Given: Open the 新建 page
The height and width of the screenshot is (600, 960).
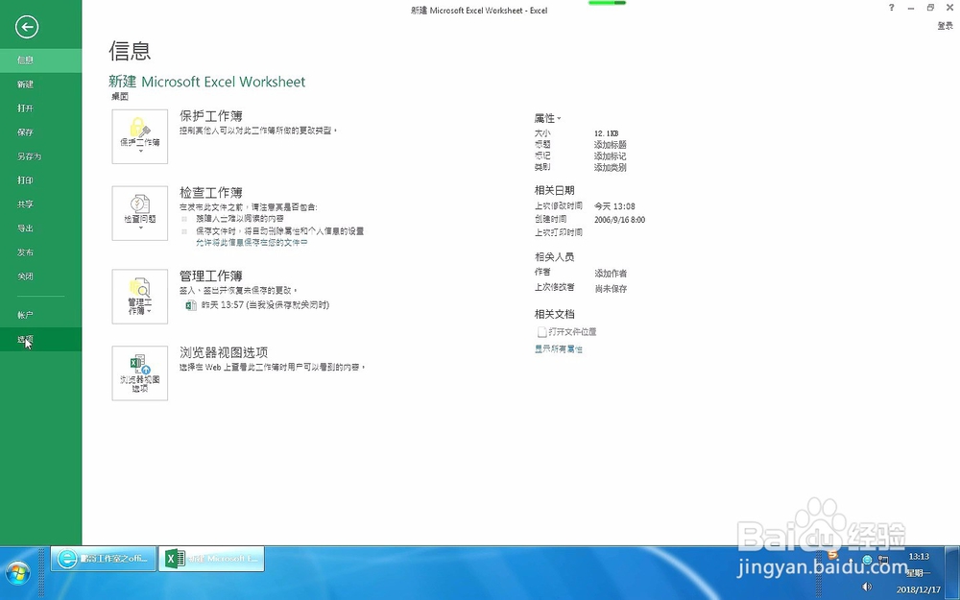Looking at the screenshot, I should pos(40,84).
